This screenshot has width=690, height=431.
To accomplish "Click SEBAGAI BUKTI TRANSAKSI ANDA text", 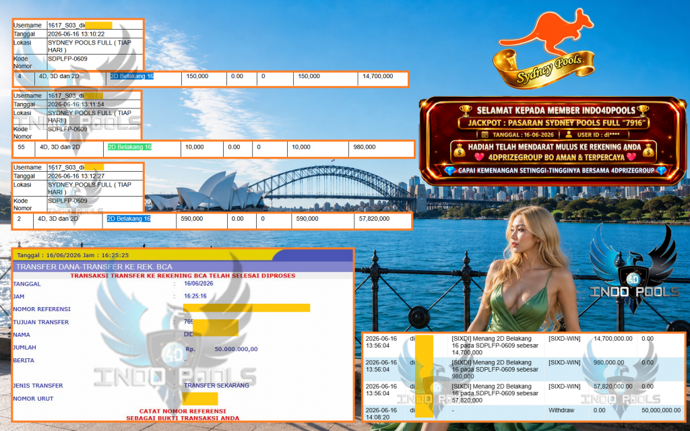I will (x=183, y=418).
